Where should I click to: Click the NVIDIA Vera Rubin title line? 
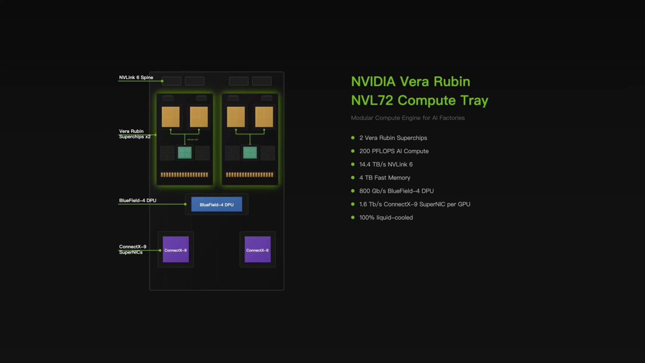pyautogui.click(x=411, y=82)
